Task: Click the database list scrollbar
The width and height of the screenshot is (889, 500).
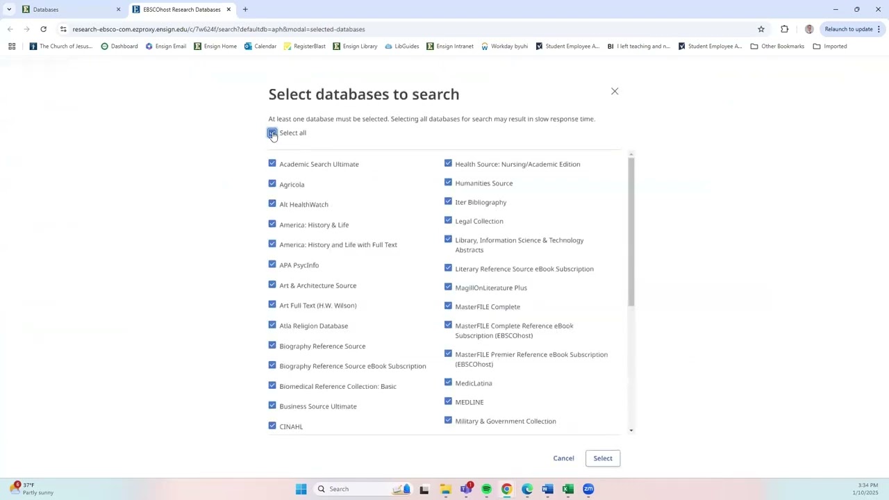Action: pyautogui.click(x=631, y=231)
